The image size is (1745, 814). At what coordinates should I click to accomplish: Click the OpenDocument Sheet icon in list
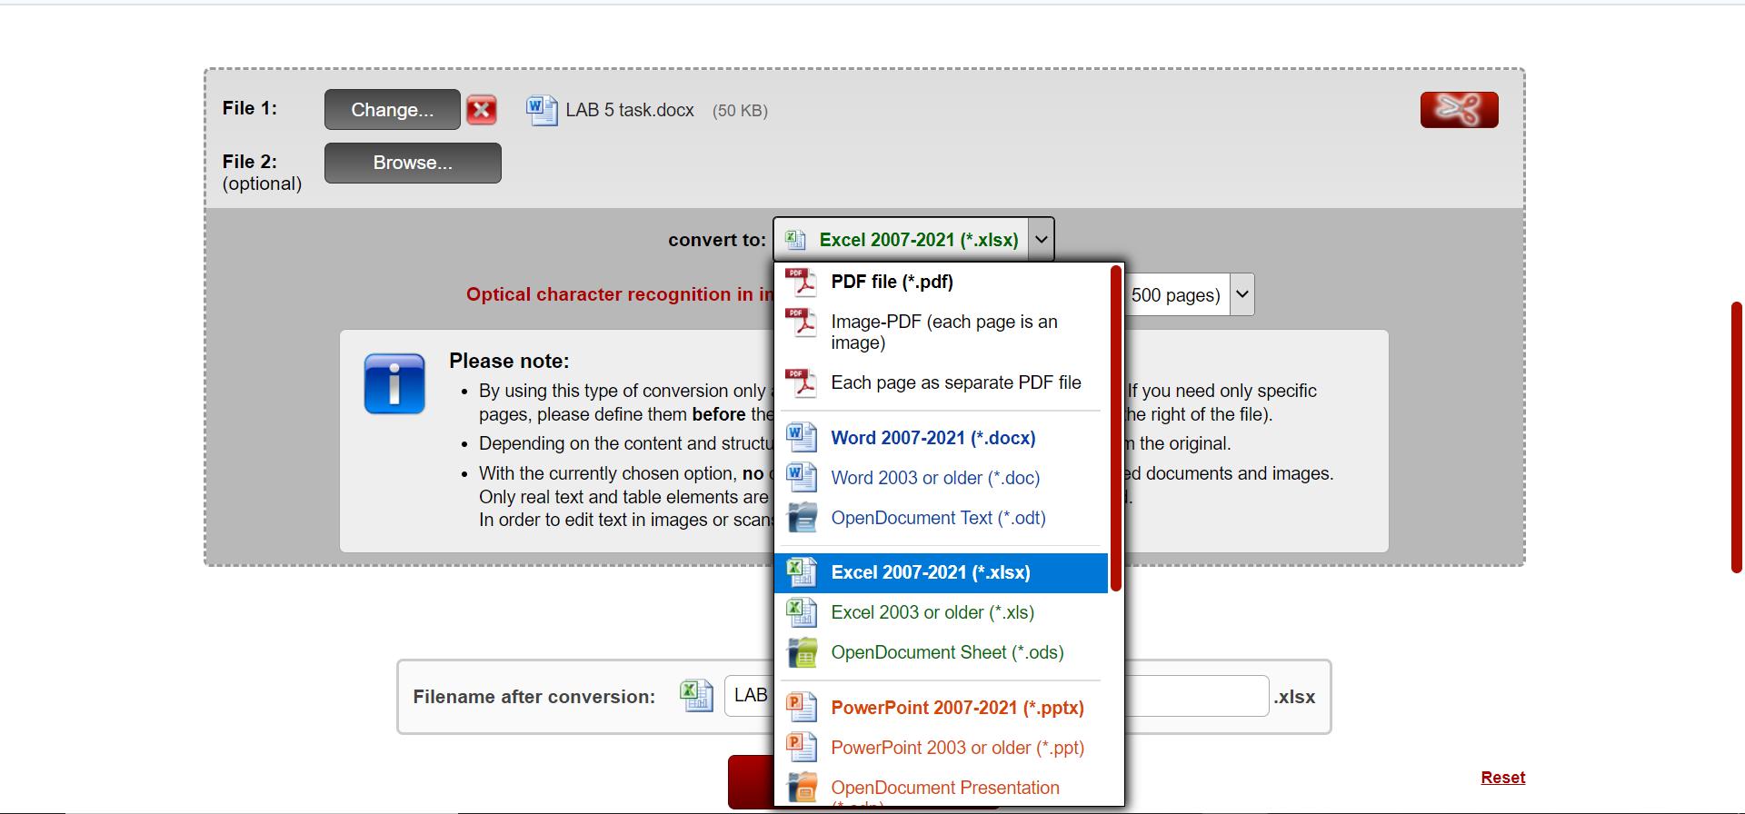pyautogui.click(x=801, y=652)
